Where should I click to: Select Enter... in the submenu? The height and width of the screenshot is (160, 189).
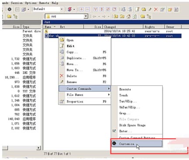click(x=137, y=131)
